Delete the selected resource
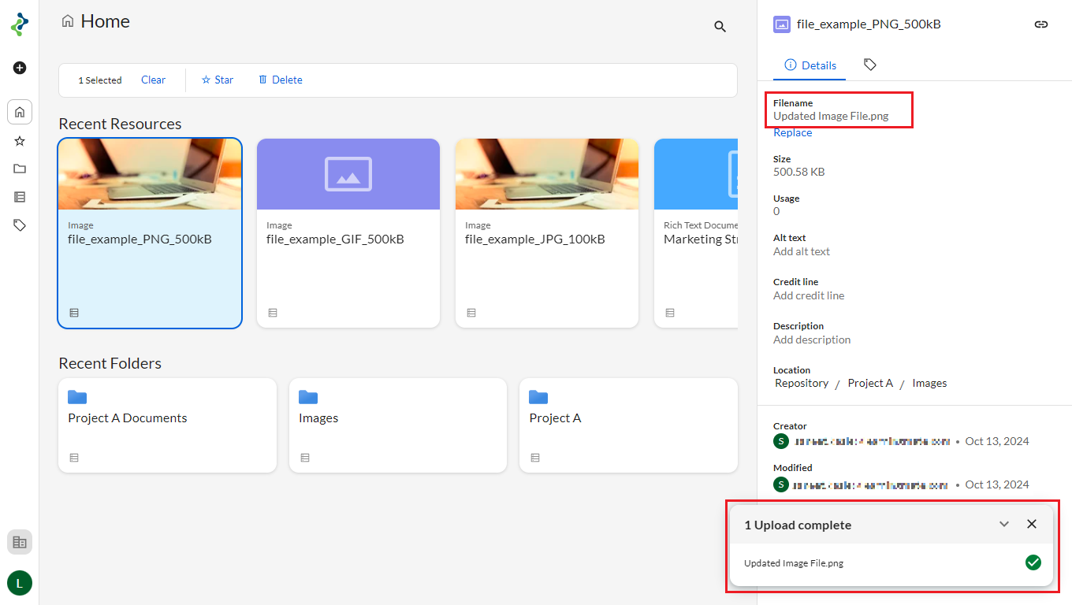Viewport: 1072px width, 605px height. pos(281,80)
